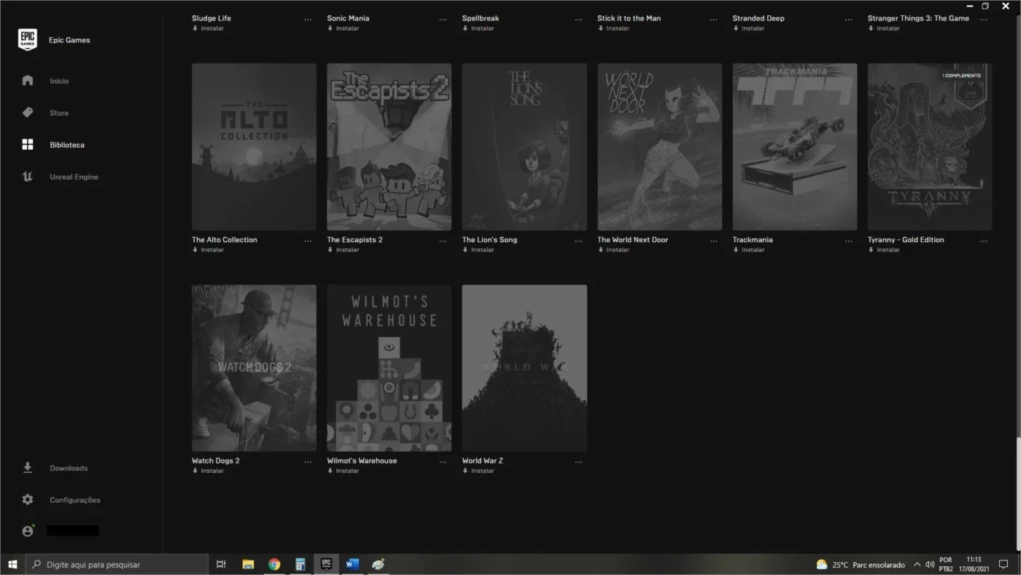
Task: Click Instalar under Tyranny - Gold Edition
Action: 884,250
